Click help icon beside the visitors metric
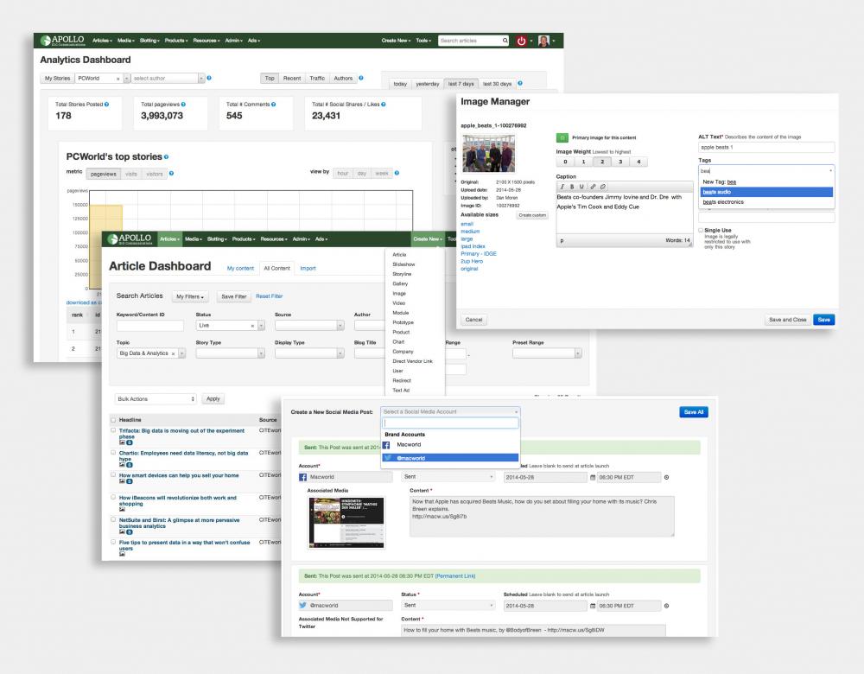The height and width of the screenshot is (674, 864). tap(172, 174)
